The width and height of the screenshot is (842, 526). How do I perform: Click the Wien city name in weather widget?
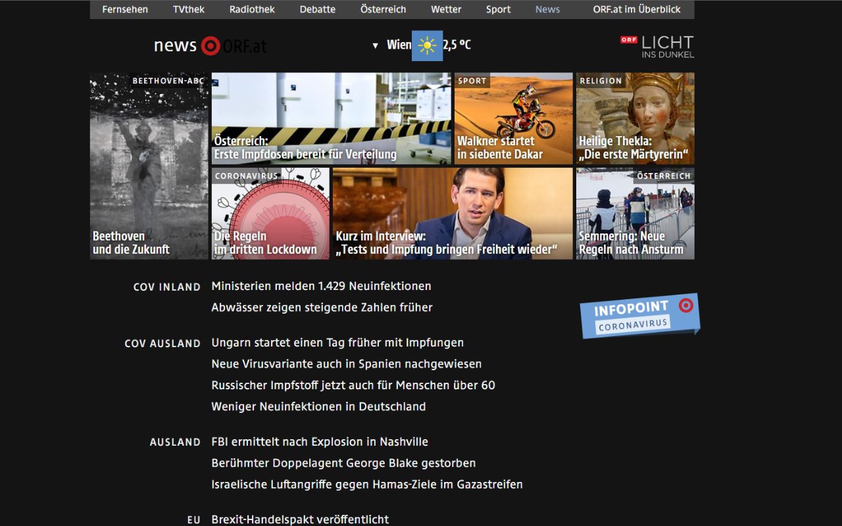(399, 45)
